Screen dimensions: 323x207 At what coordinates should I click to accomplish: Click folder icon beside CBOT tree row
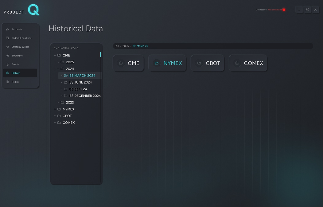59,116
